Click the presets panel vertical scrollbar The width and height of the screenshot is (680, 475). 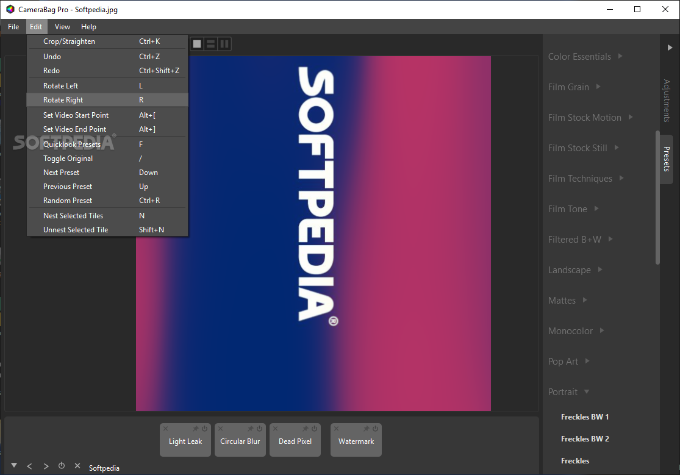(x=657, y=198)
